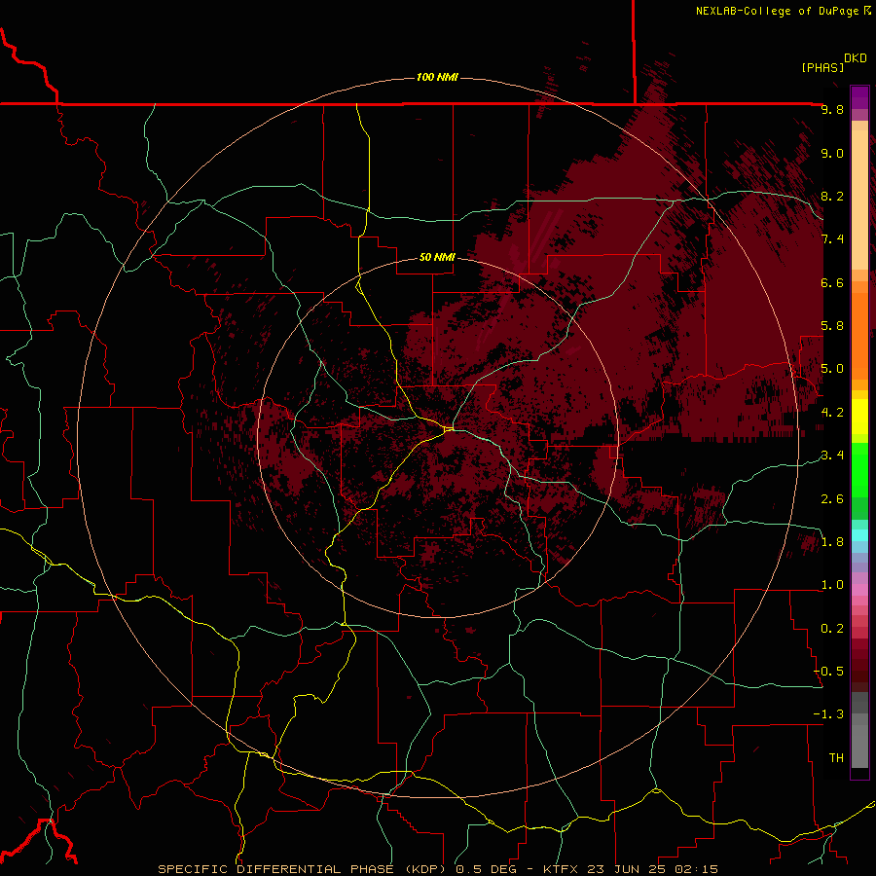Click the TH threshold label on the scale
Screen dimensions: 876x876
[836, 757]
